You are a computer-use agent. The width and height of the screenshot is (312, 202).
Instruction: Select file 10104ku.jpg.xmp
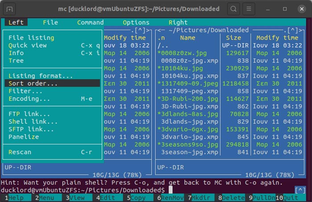[x=189, y=76]
